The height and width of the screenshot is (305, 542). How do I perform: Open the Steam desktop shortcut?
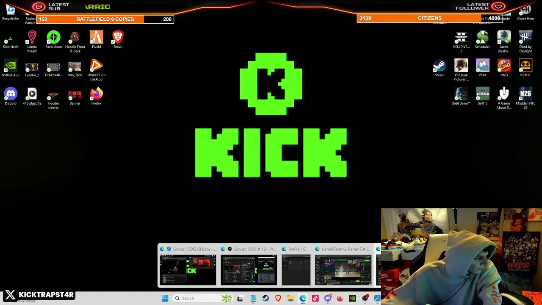coord(440,69)
